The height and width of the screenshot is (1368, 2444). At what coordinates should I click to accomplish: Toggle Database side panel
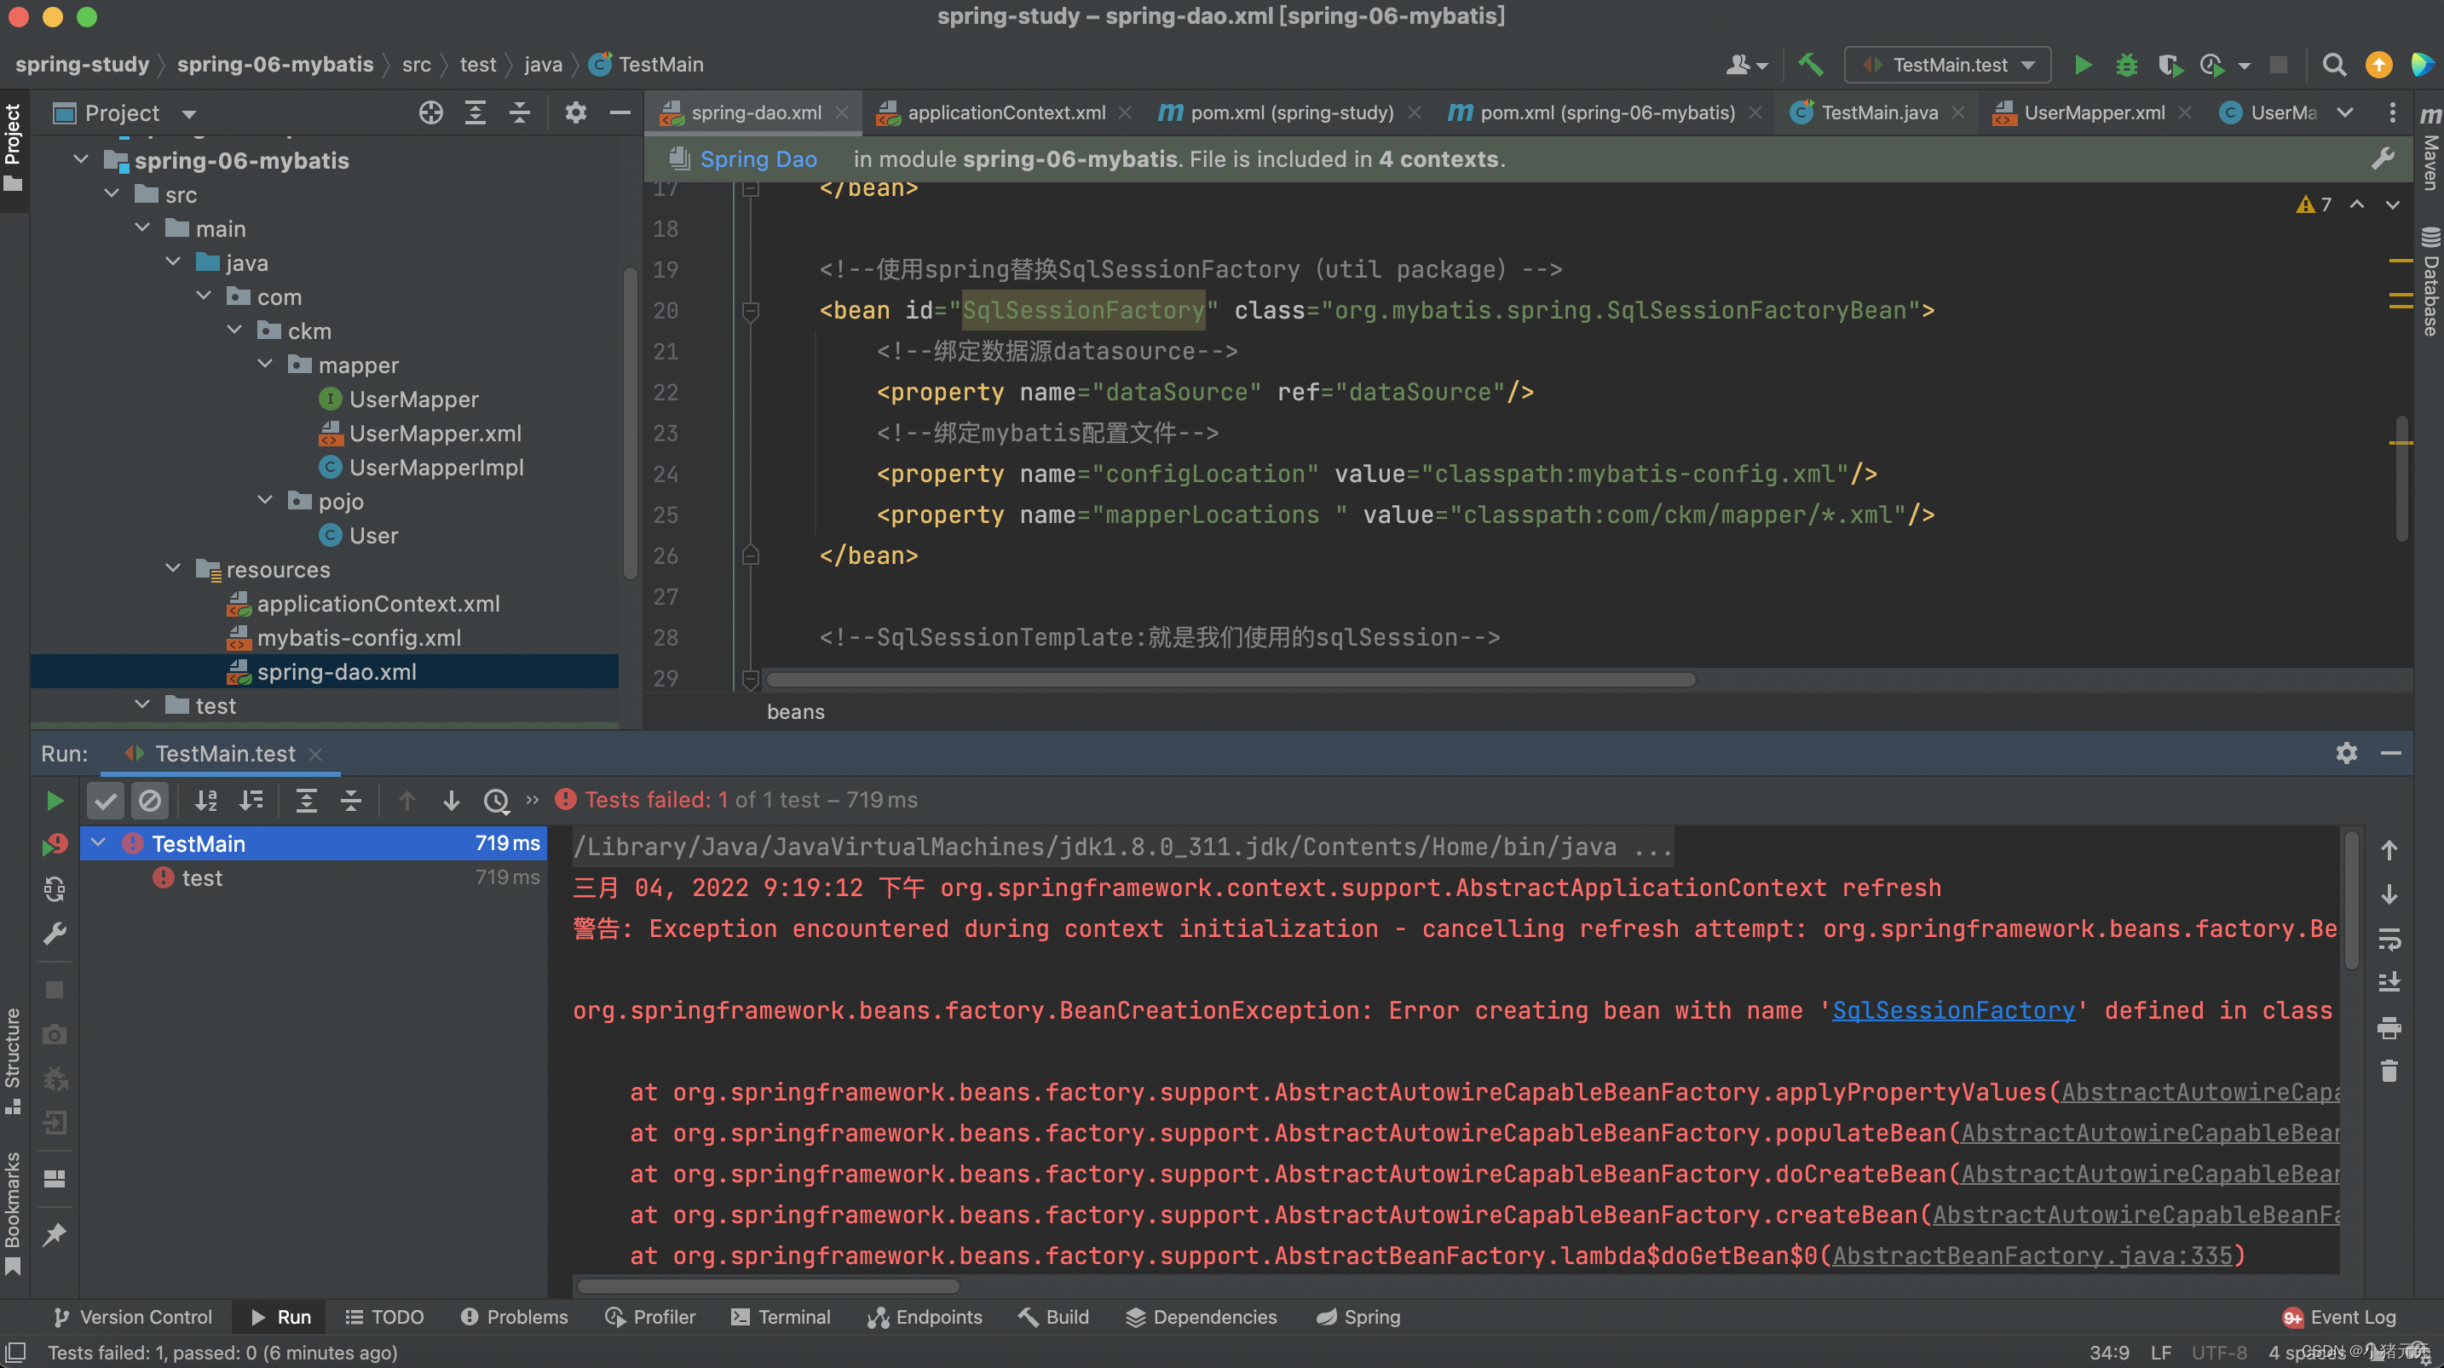(2430, 282)
